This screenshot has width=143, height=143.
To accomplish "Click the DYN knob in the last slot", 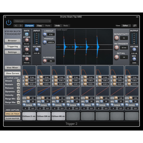I will pos(131,98).
